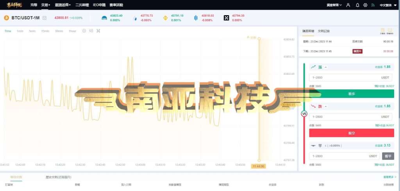Click the 3.13 payout rate value

pyautogui.click(x=387, y=145)
